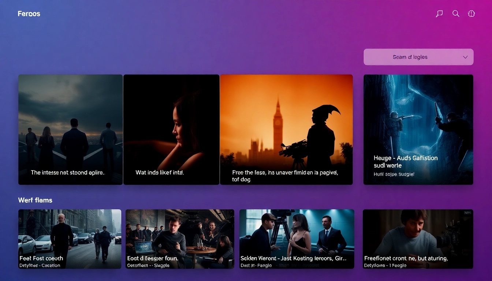Viewport: 492px width, 281px height.
Task: Click the "Hull aojpe Sudgle!" subtitle text
Action: tap(394, 175)
